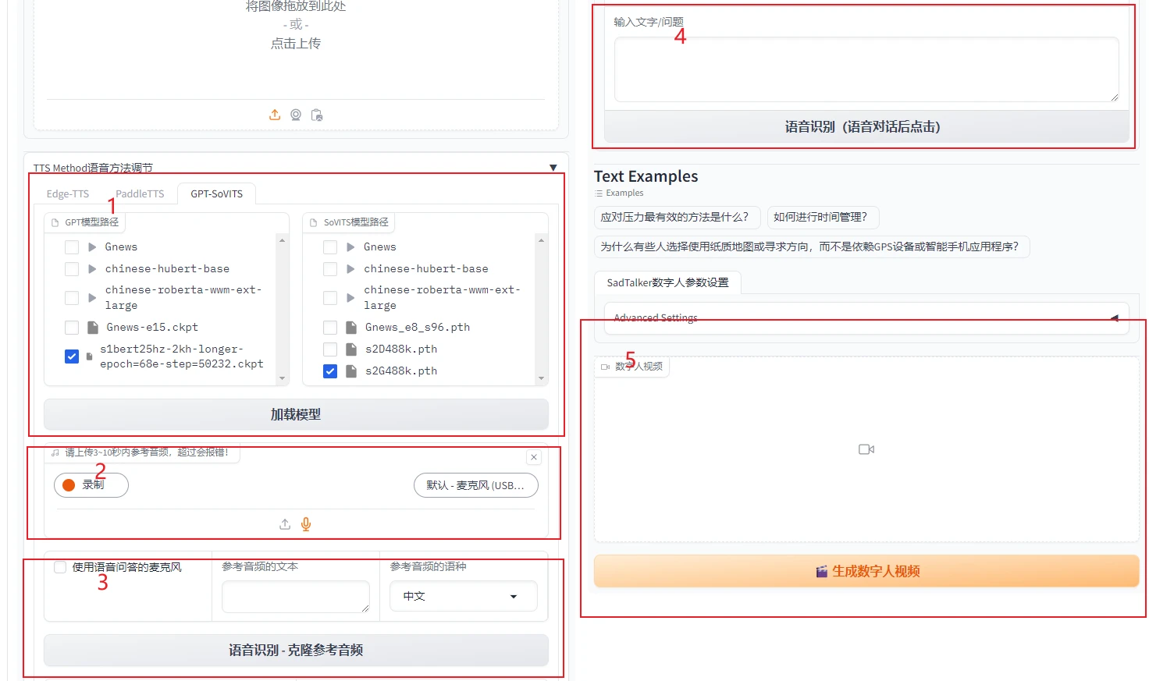The height and width of the screenshot is (681, 1149).
Task: Click 语音识别（语音对话后点击）button
Action: [x=866, y=127]
